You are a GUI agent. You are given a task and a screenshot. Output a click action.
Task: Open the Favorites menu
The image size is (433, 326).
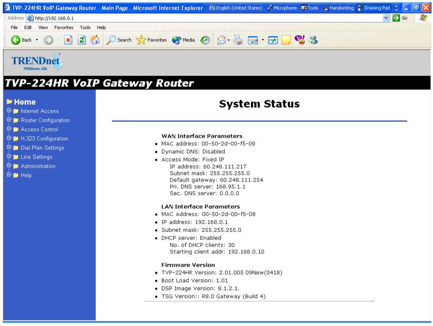[64, 27]
